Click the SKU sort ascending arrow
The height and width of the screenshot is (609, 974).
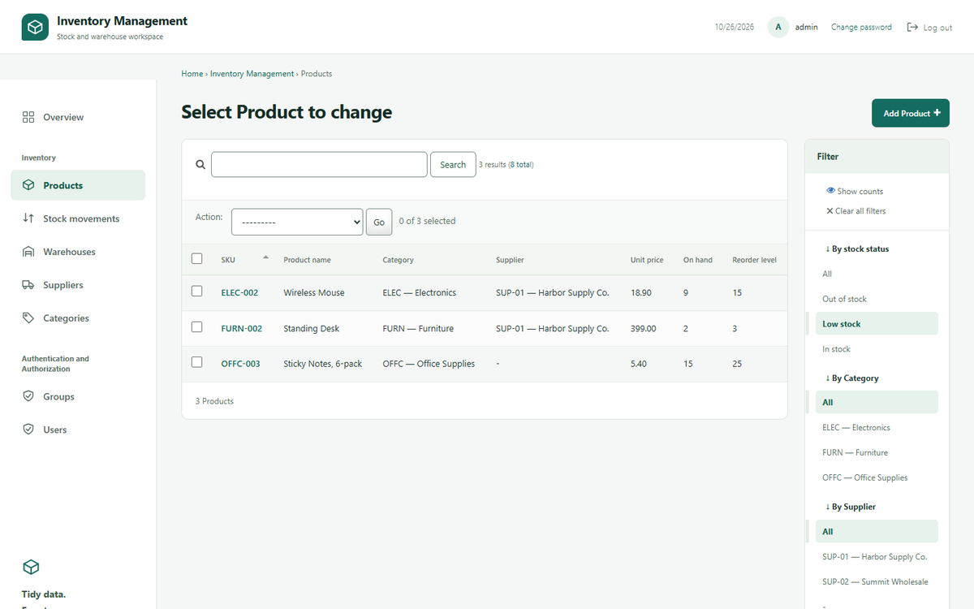[x=265, y=257]
